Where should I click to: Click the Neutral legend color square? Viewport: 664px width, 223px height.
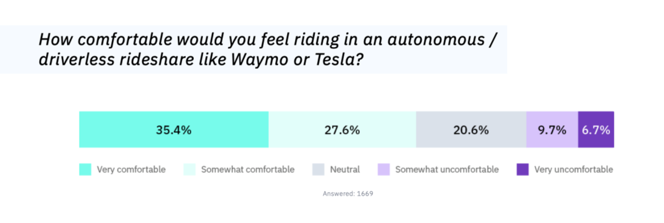318,170
